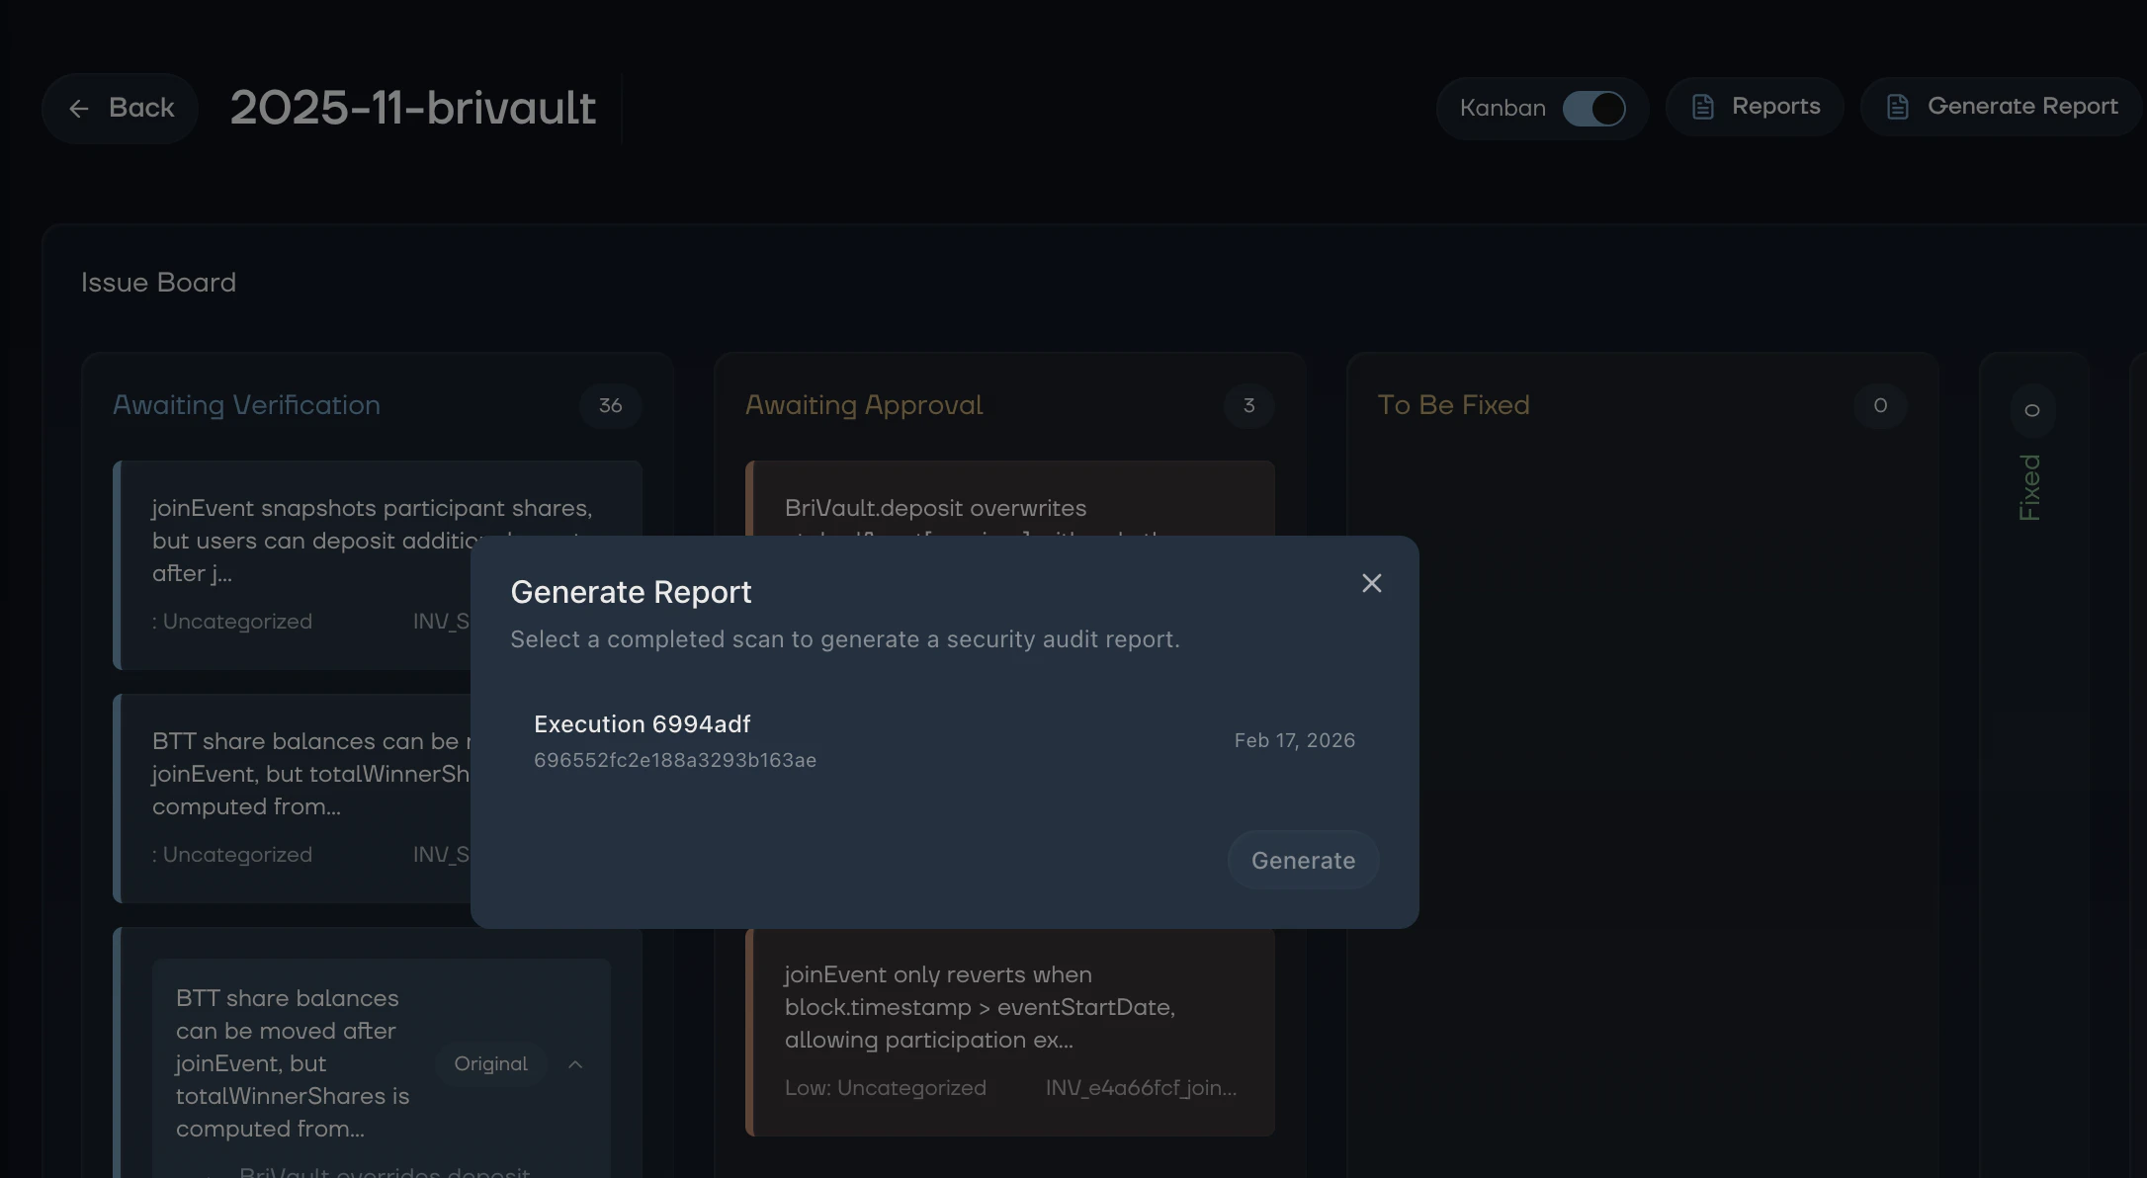Click the Low: Uncategorized label on joinEvent card

click(x=886, y=1088)
